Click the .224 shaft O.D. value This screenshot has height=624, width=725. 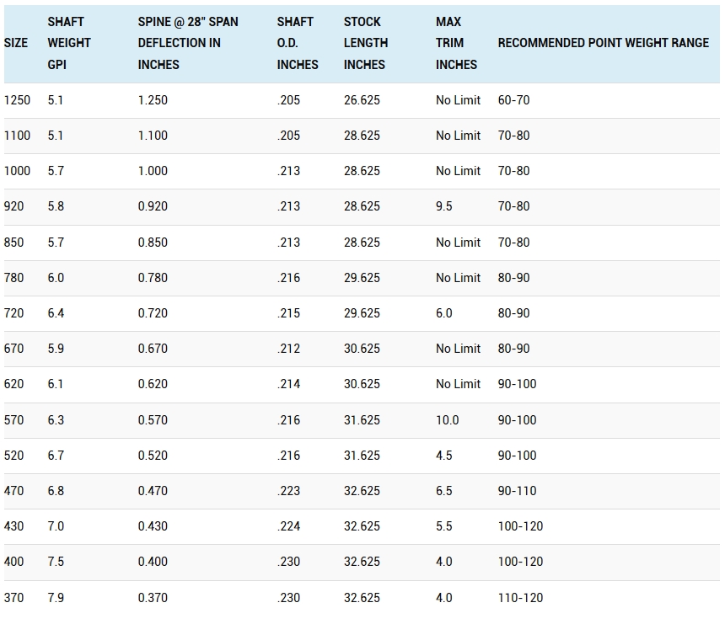[x=288, y=526]
